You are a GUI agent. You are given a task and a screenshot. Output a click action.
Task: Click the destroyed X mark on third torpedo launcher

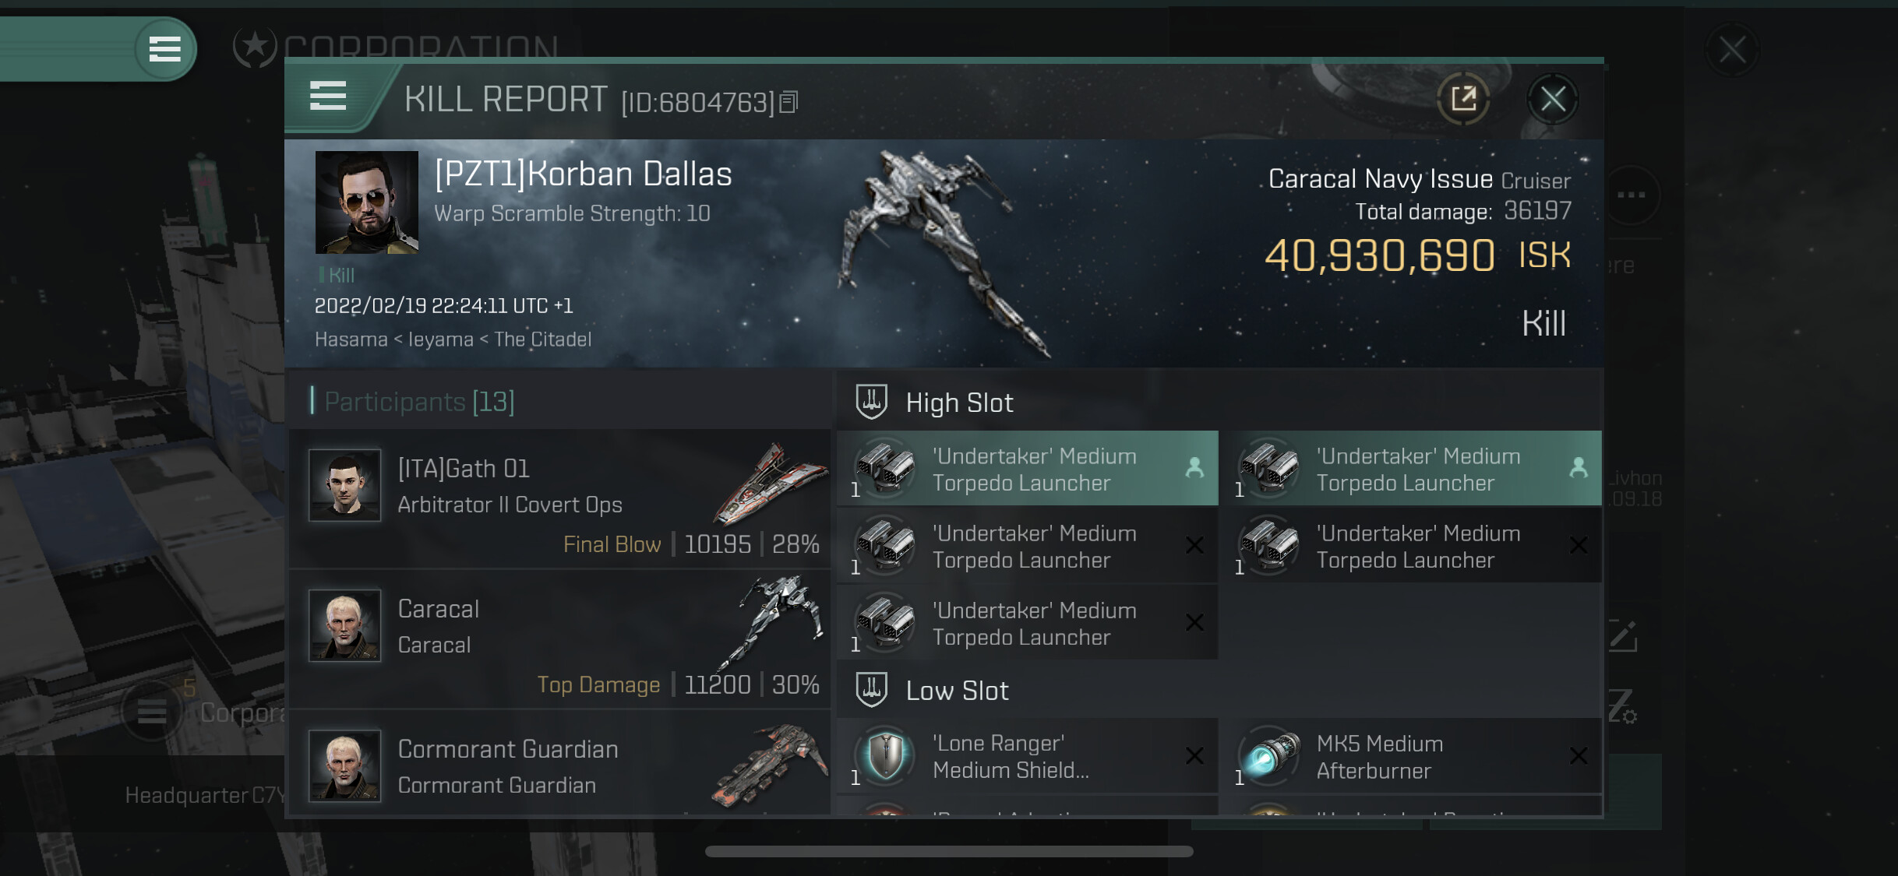[x=1194, y=545]
